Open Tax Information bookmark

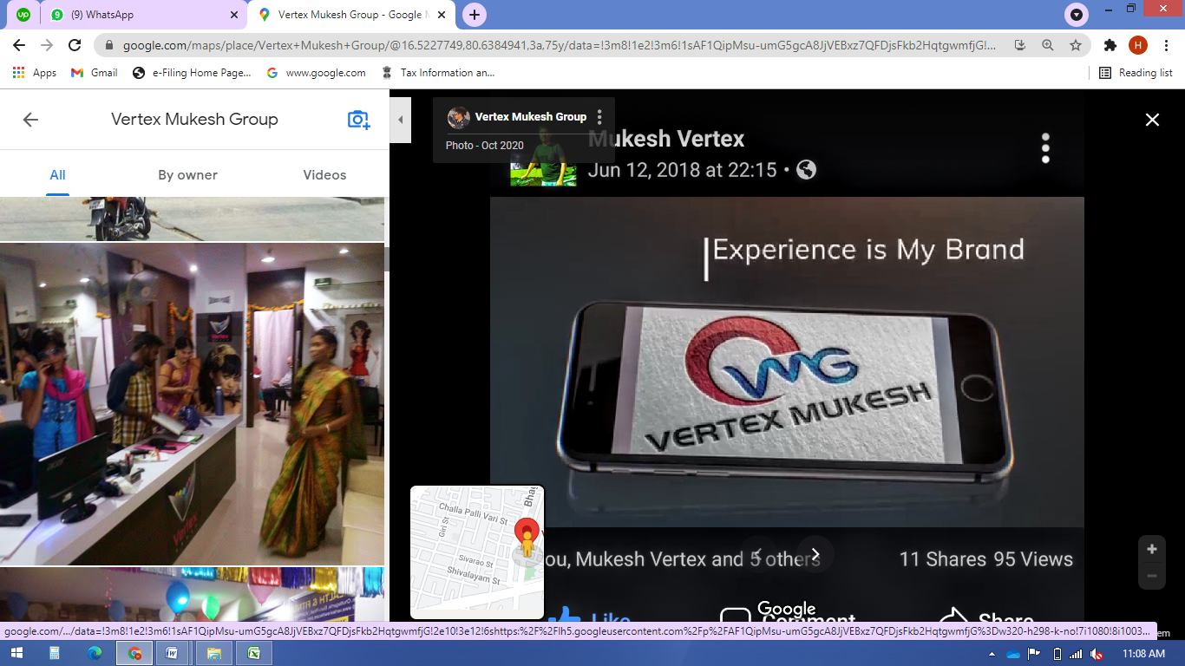438,73
